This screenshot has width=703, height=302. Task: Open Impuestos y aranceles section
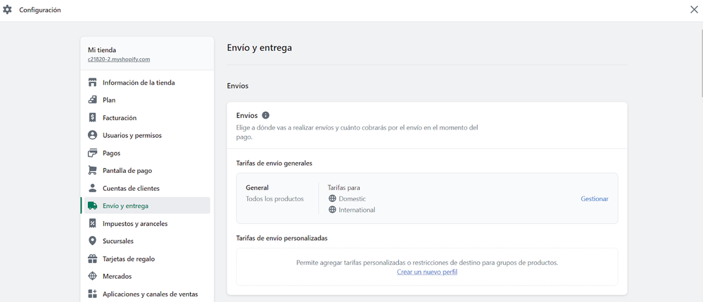[x=135, y=224]
